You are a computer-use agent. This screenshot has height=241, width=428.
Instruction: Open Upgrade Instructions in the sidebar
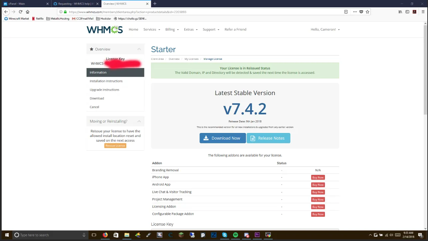[x=115, y=90]
